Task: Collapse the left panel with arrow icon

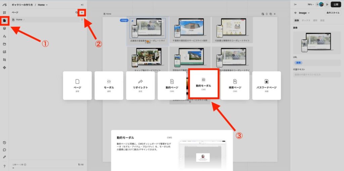Action: (x=82, y=5)
